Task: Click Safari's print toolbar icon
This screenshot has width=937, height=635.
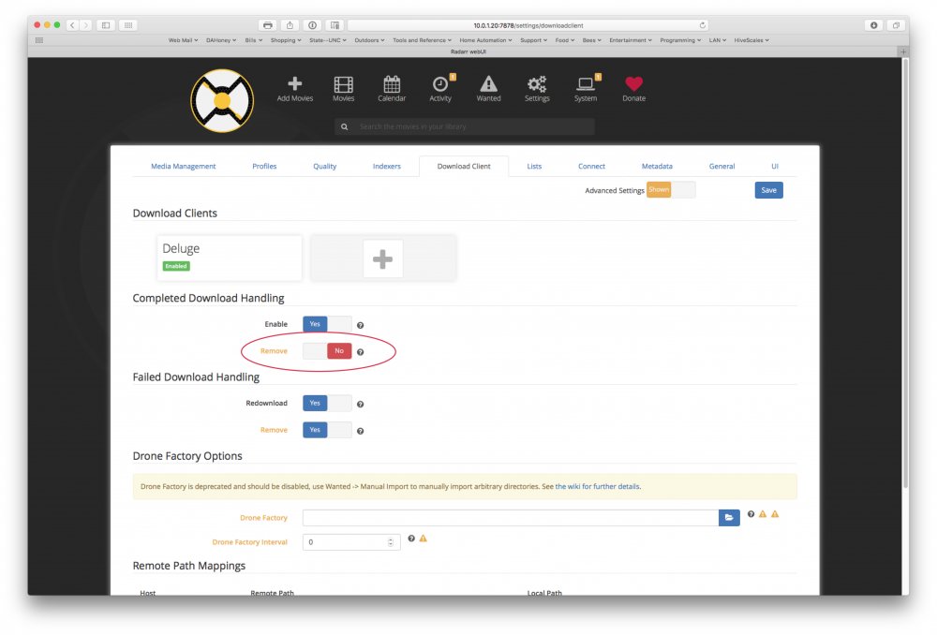Action: pos(268,25)
